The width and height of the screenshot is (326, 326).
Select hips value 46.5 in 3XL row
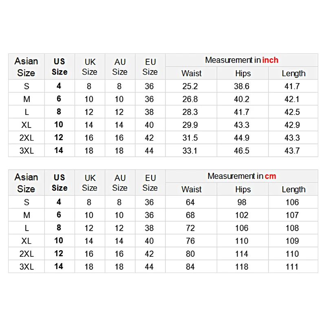click(242, 151)
